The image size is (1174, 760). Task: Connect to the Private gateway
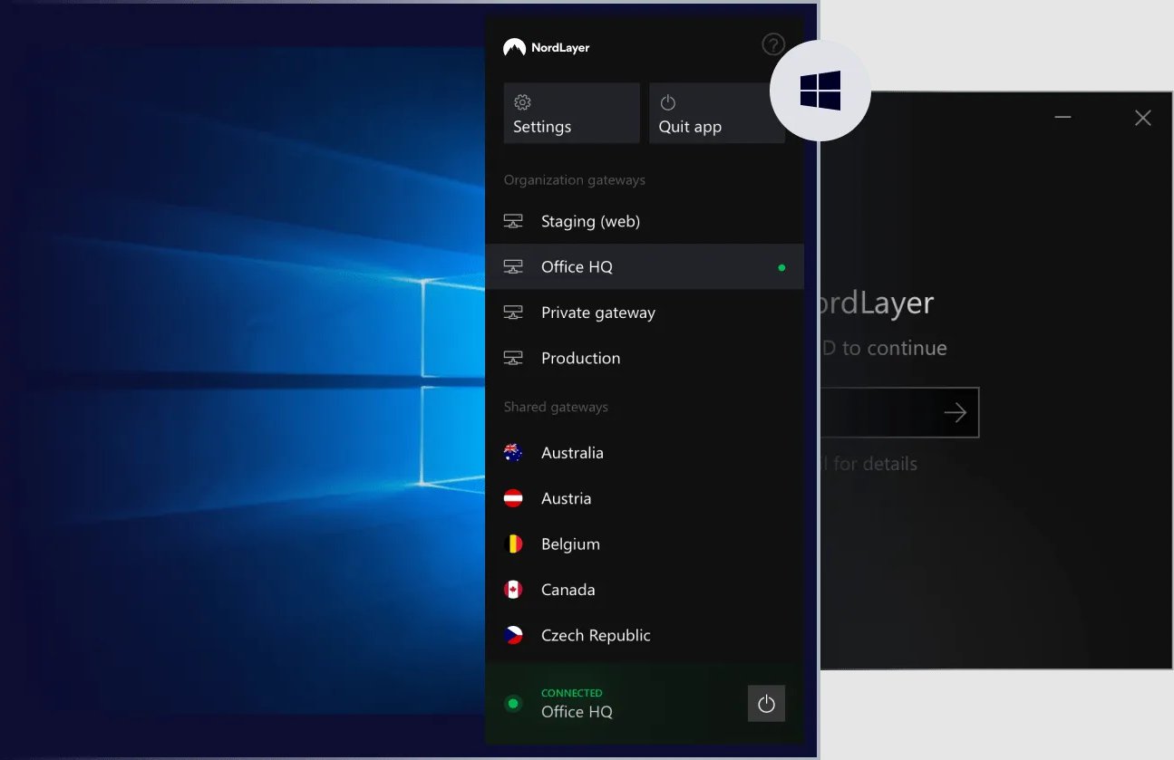597,313
